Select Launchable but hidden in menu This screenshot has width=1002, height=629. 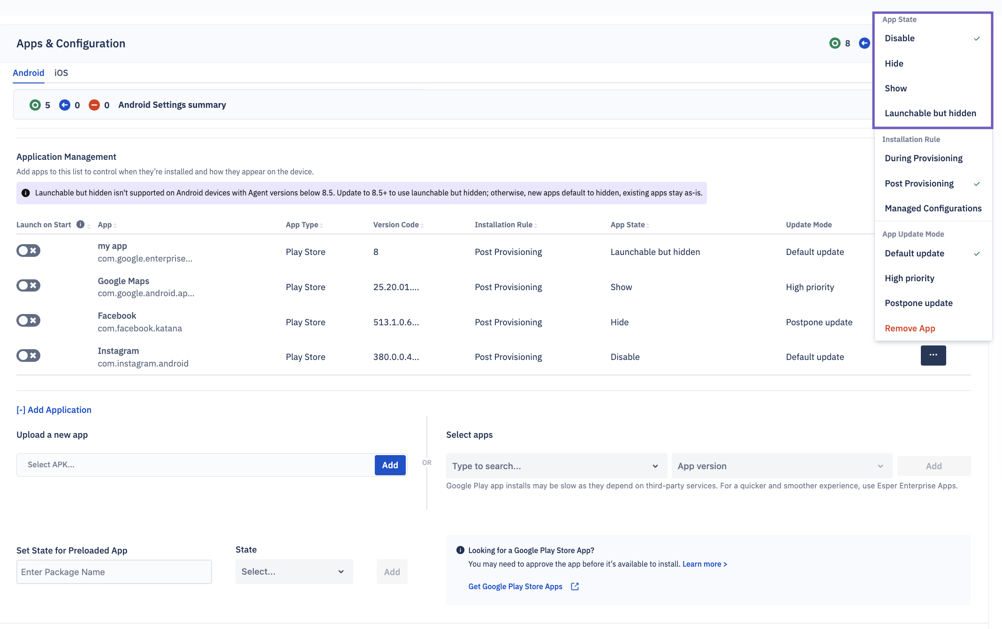933,113
